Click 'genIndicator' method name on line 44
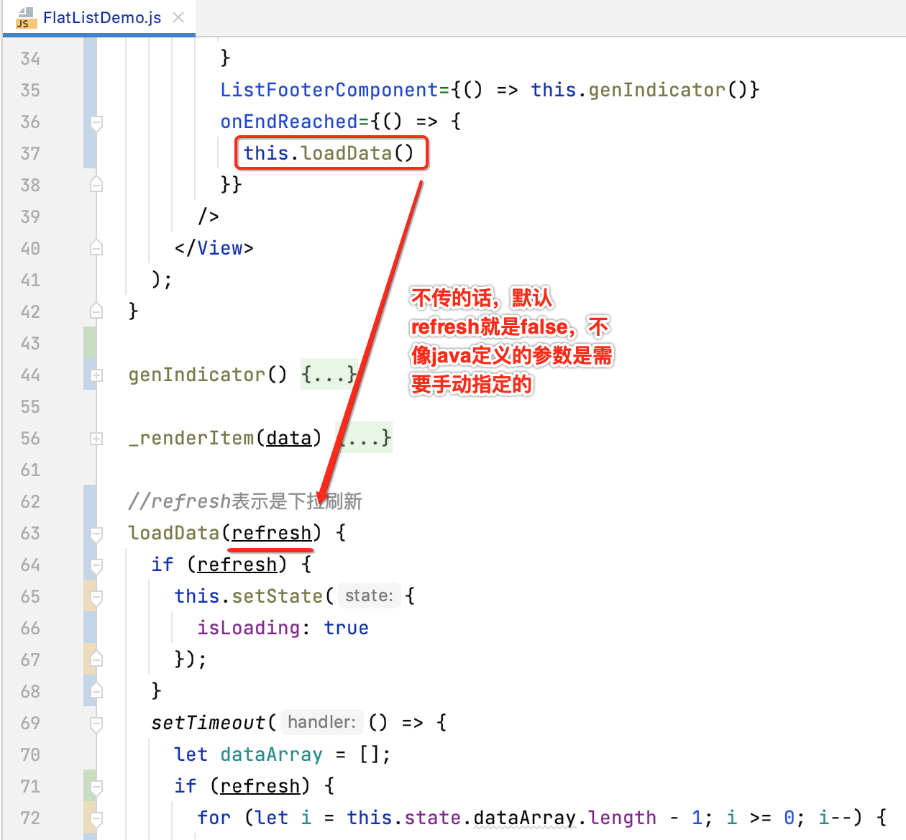 click(x=197, y=375)
